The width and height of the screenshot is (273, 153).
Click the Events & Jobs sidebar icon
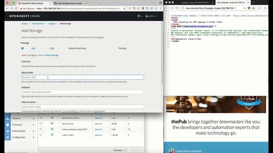click(8, 131)
